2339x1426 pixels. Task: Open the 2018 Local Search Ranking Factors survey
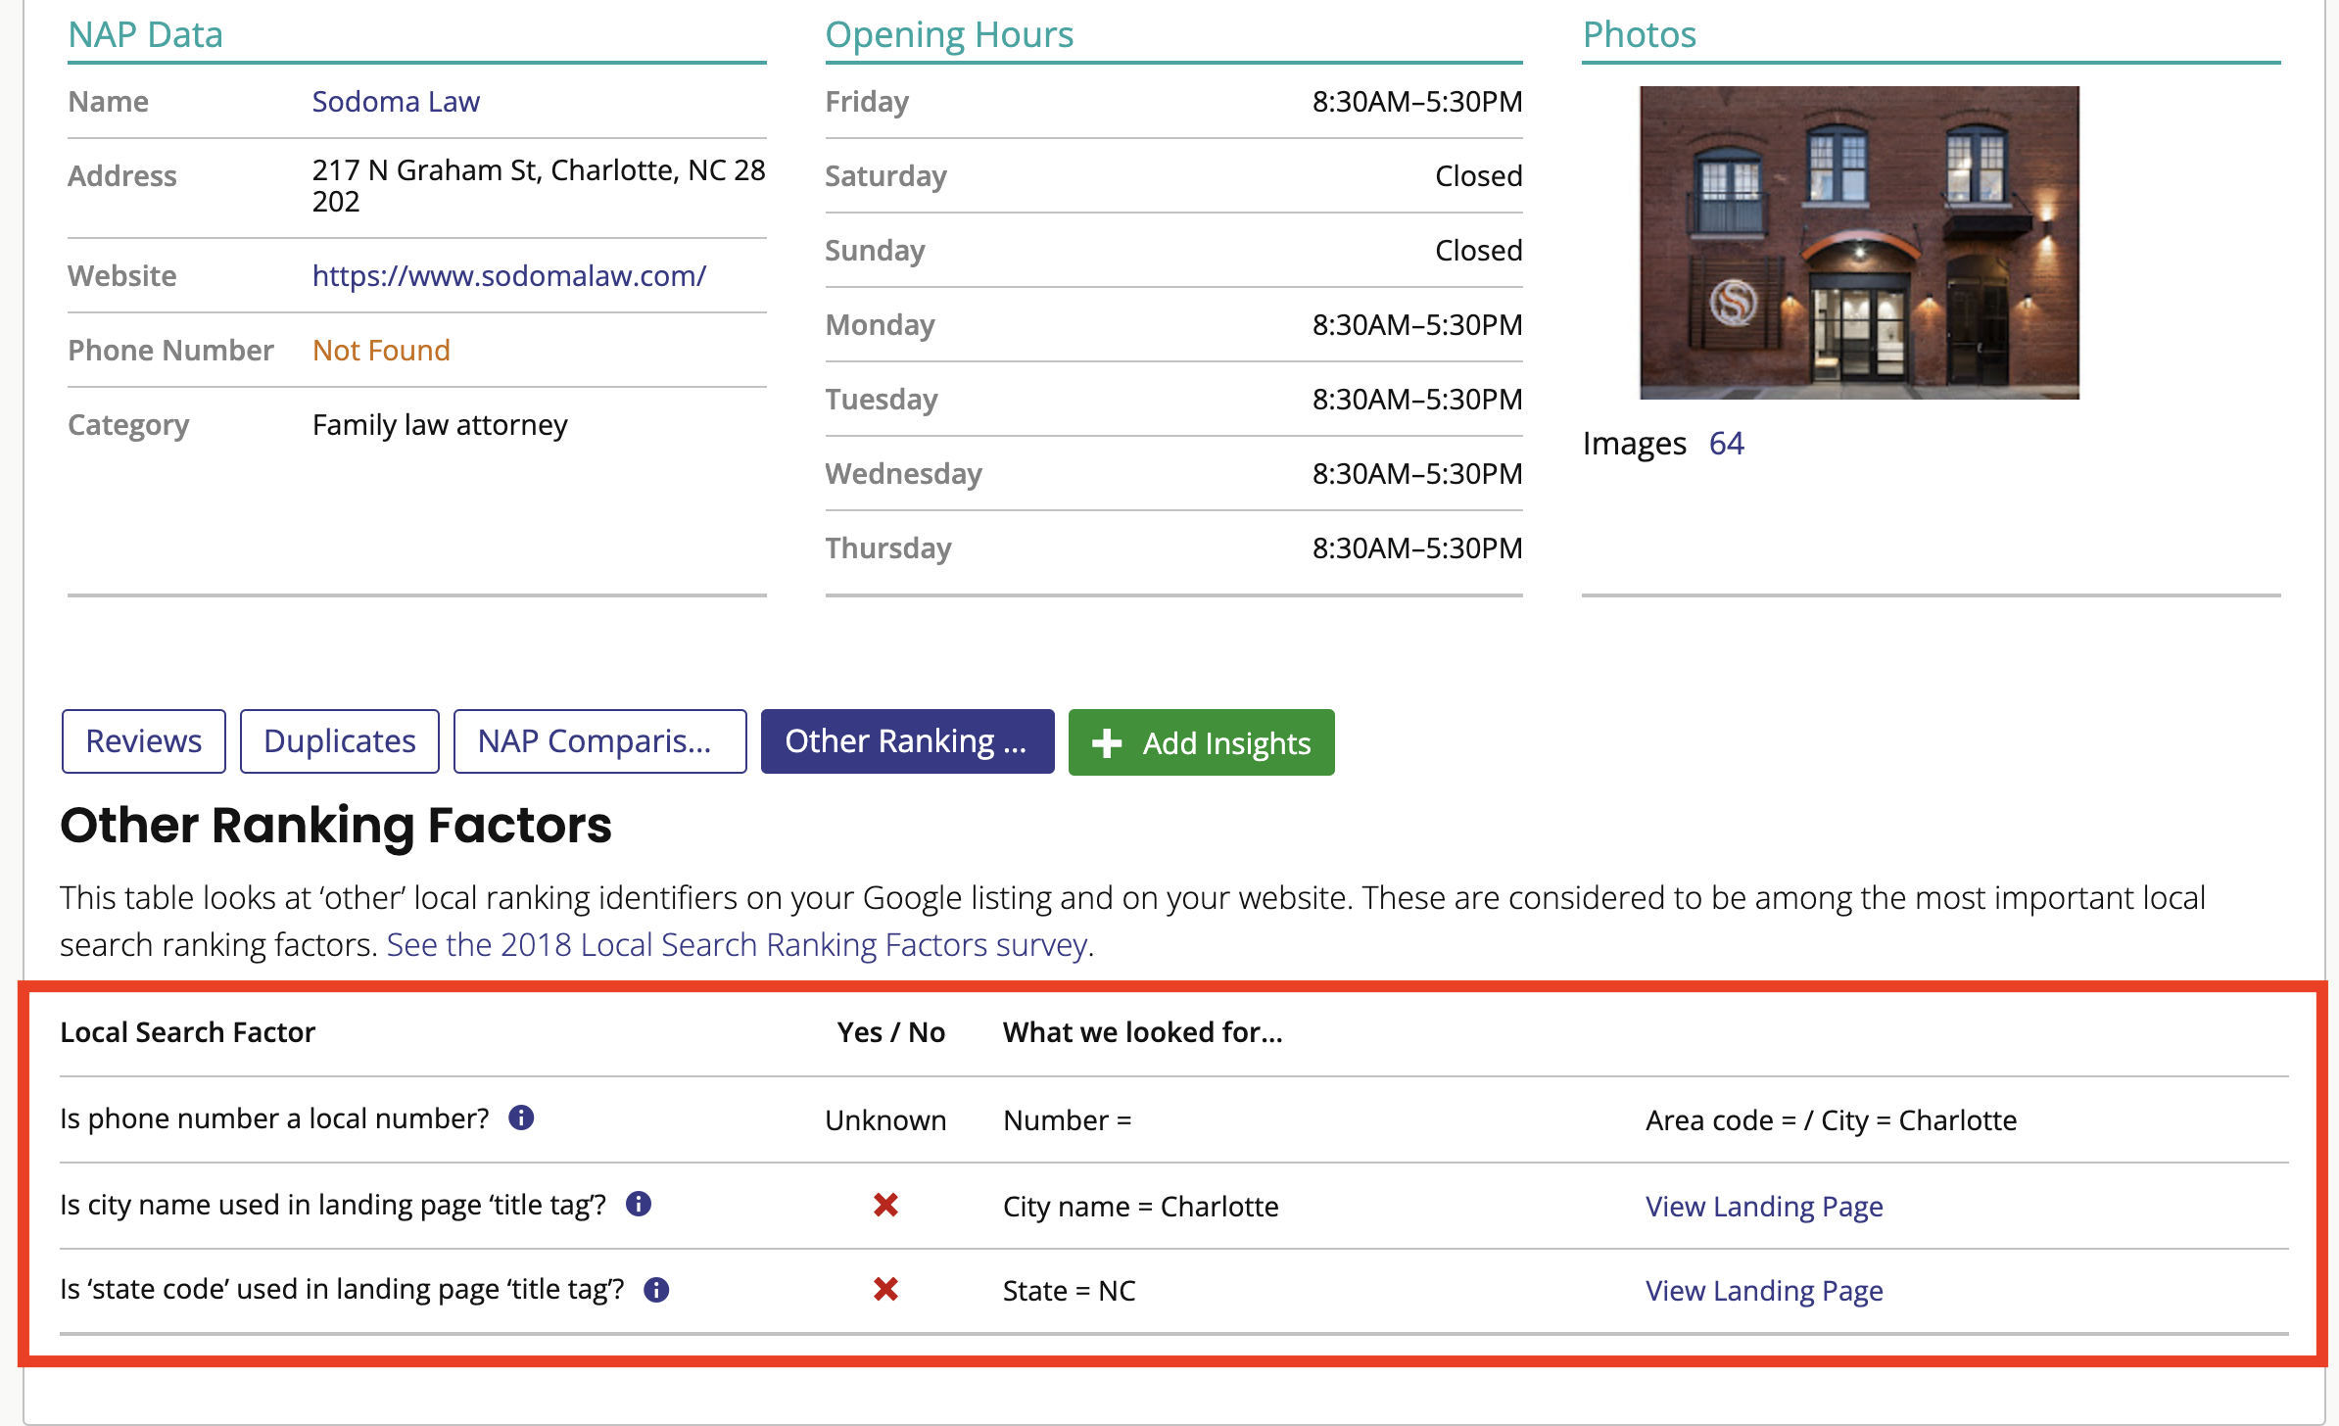737,945
